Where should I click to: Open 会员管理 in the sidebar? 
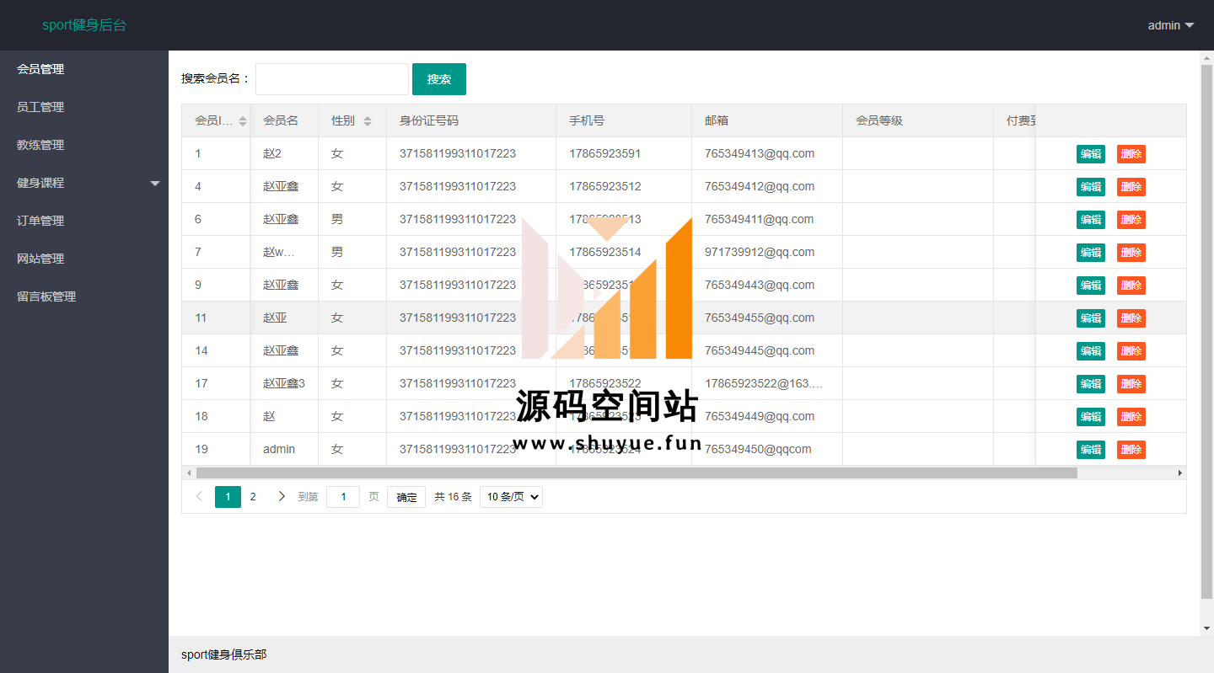click(x=84, y=69)
